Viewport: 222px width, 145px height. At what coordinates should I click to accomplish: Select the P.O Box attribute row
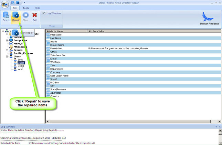click(134, 83)
